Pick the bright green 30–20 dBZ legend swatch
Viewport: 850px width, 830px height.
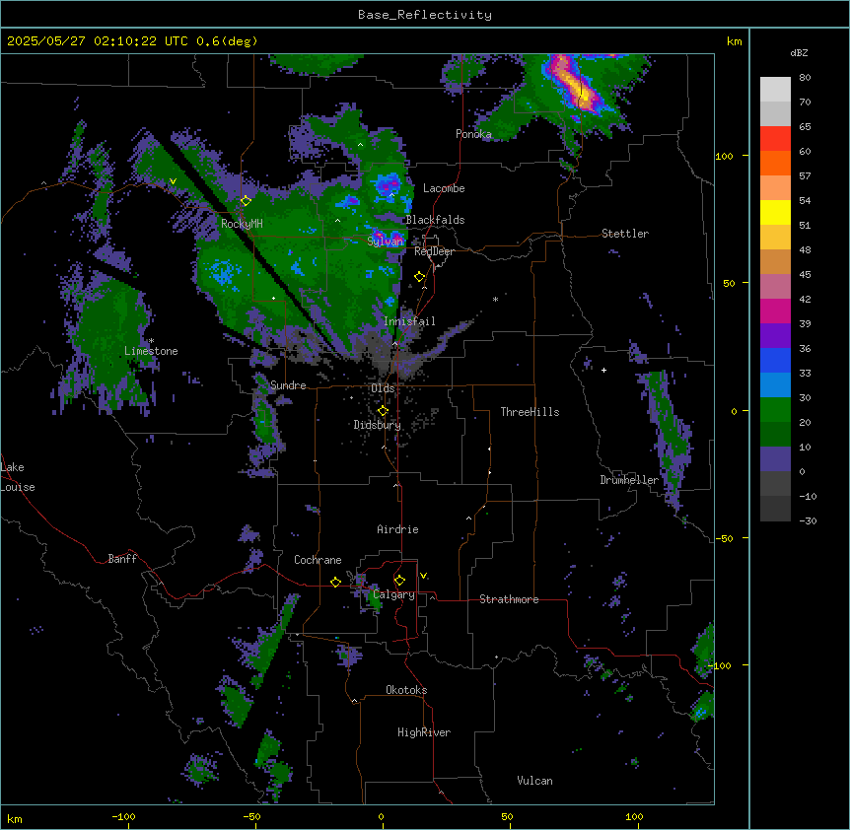click(775, 410)
